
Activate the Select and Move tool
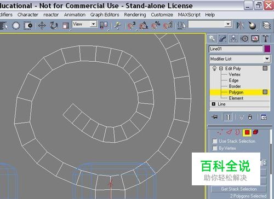click(42, 26)
